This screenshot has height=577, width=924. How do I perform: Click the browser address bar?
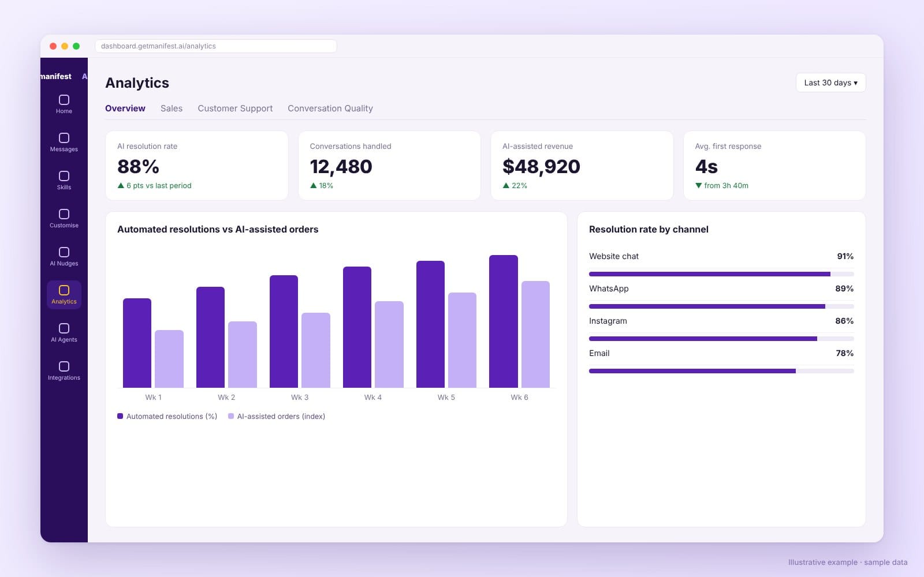(x=216, y=46)
